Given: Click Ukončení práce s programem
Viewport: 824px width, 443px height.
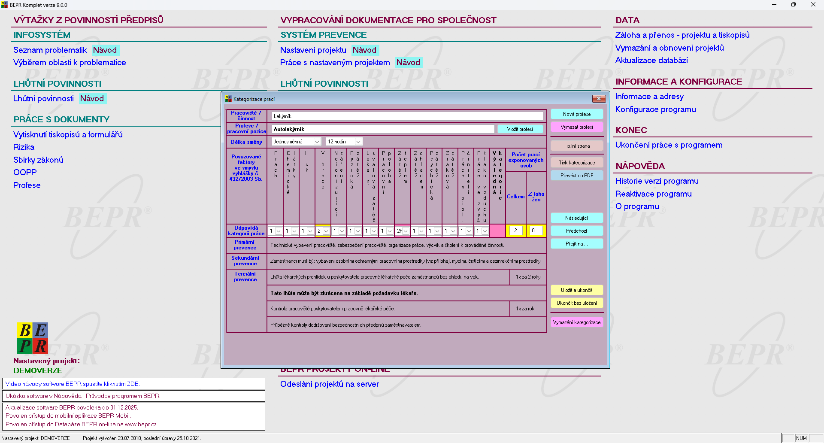Looking at the screenshot, I should tap(669, 145).
